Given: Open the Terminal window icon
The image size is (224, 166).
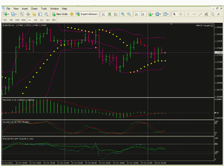Looking at the screenshot, I should [x=40, y=14].
